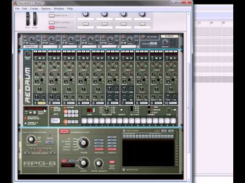Viewport: 245px width, 183px height.
Task: Open the Options menu
Action: [x=46, y=9]
